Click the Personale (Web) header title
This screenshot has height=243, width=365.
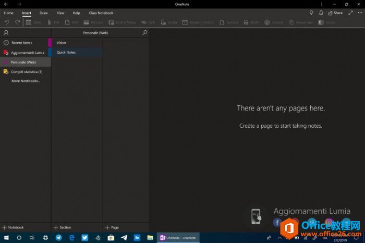click(x=95, y=33)
